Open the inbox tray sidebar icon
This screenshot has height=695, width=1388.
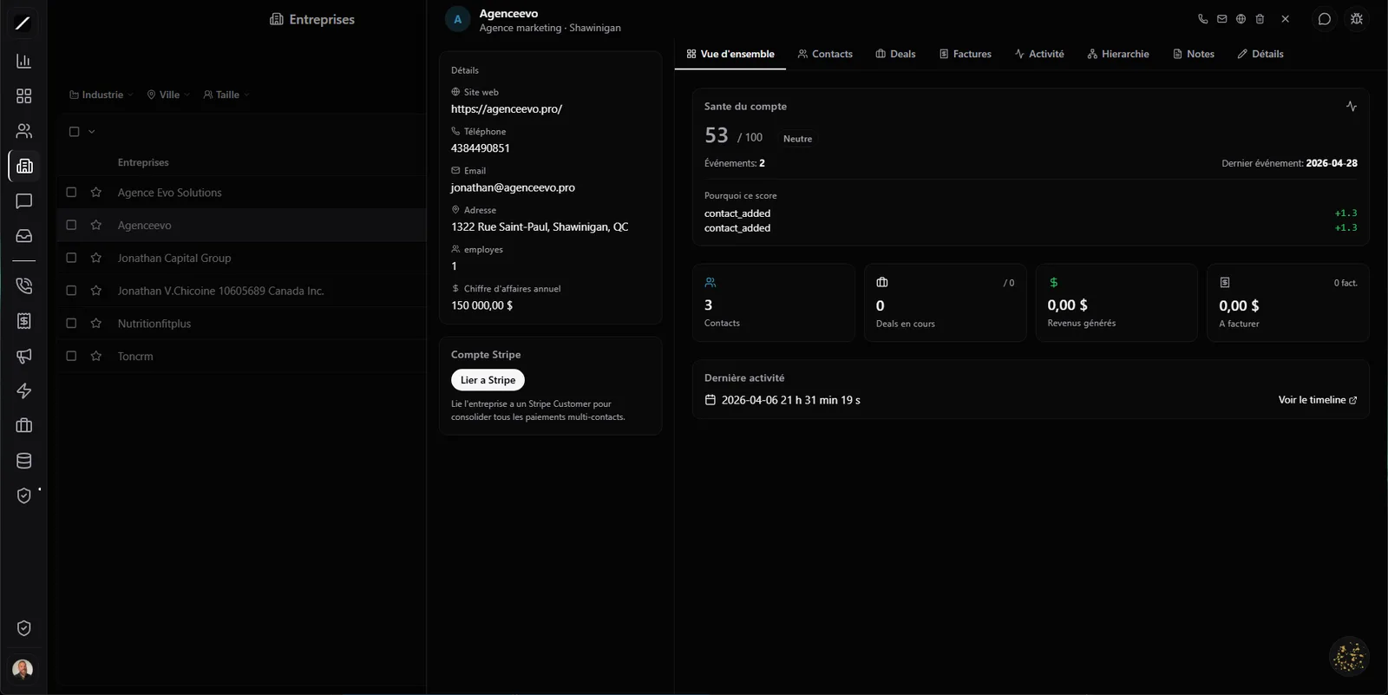point(24,236)
